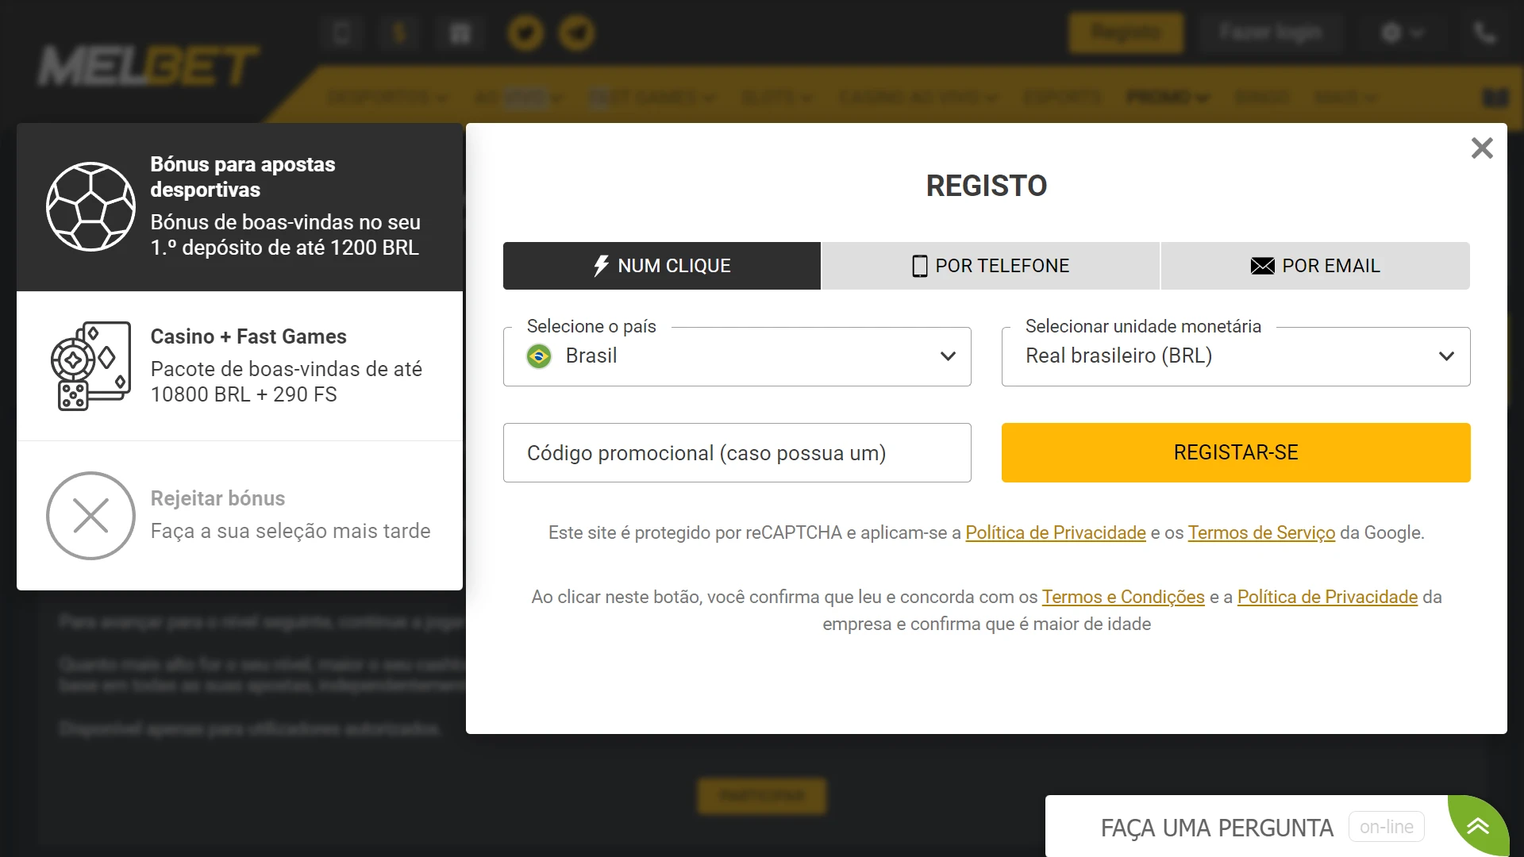The width and height of the screenshot is (1524, 857).
Task: Click the telephone icon at header right
Action: (x=1485, y=33)
